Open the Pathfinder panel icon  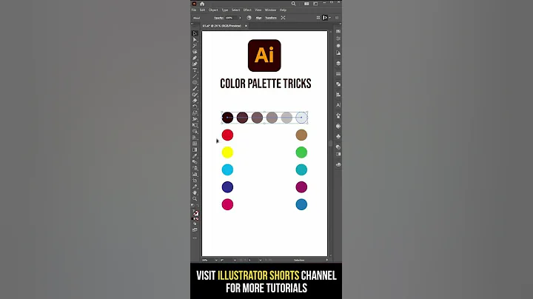(x=338, y=84)
